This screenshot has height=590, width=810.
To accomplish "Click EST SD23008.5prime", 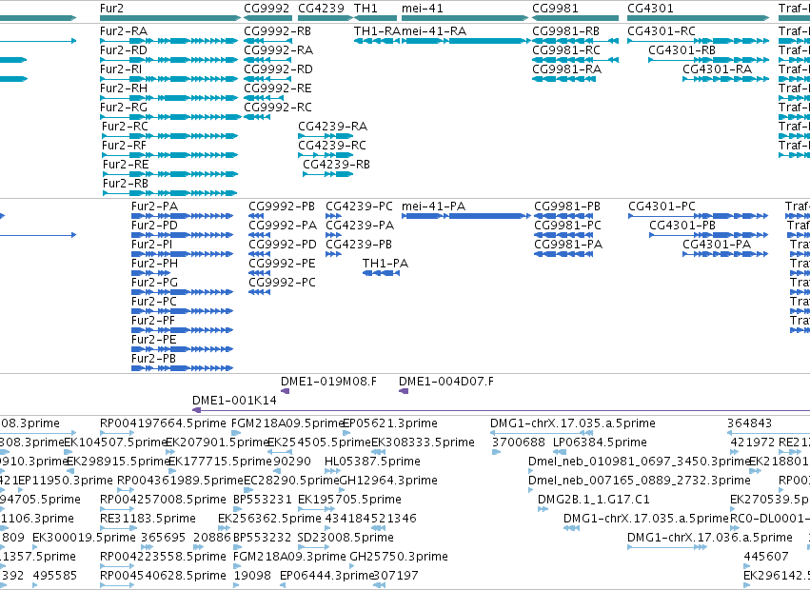I will tap(346, 538).
